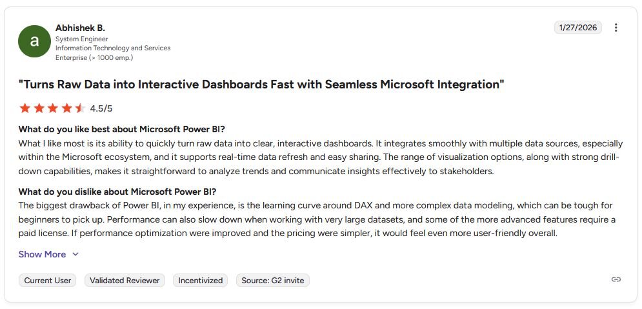
Task: Click the Incentivized badge
Action: click(x=201, y=281)
